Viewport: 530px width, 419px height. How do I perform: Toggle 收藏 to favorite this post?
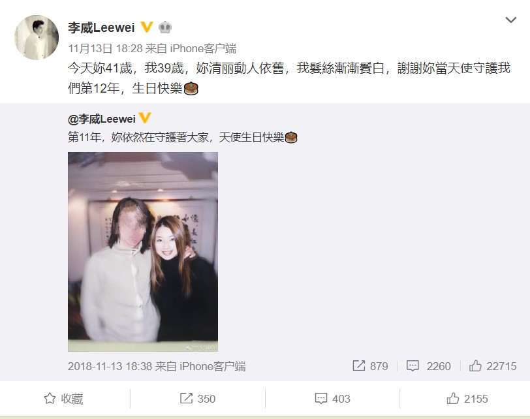tap(63, 399)
